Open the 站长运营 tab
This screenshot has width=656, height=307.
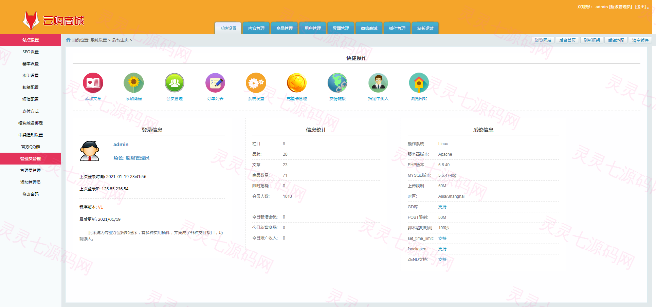425,28
